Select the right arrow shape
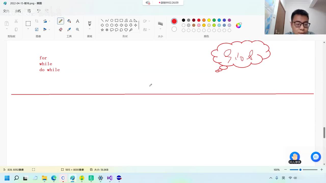326x183 pixels. click(116, 25)
